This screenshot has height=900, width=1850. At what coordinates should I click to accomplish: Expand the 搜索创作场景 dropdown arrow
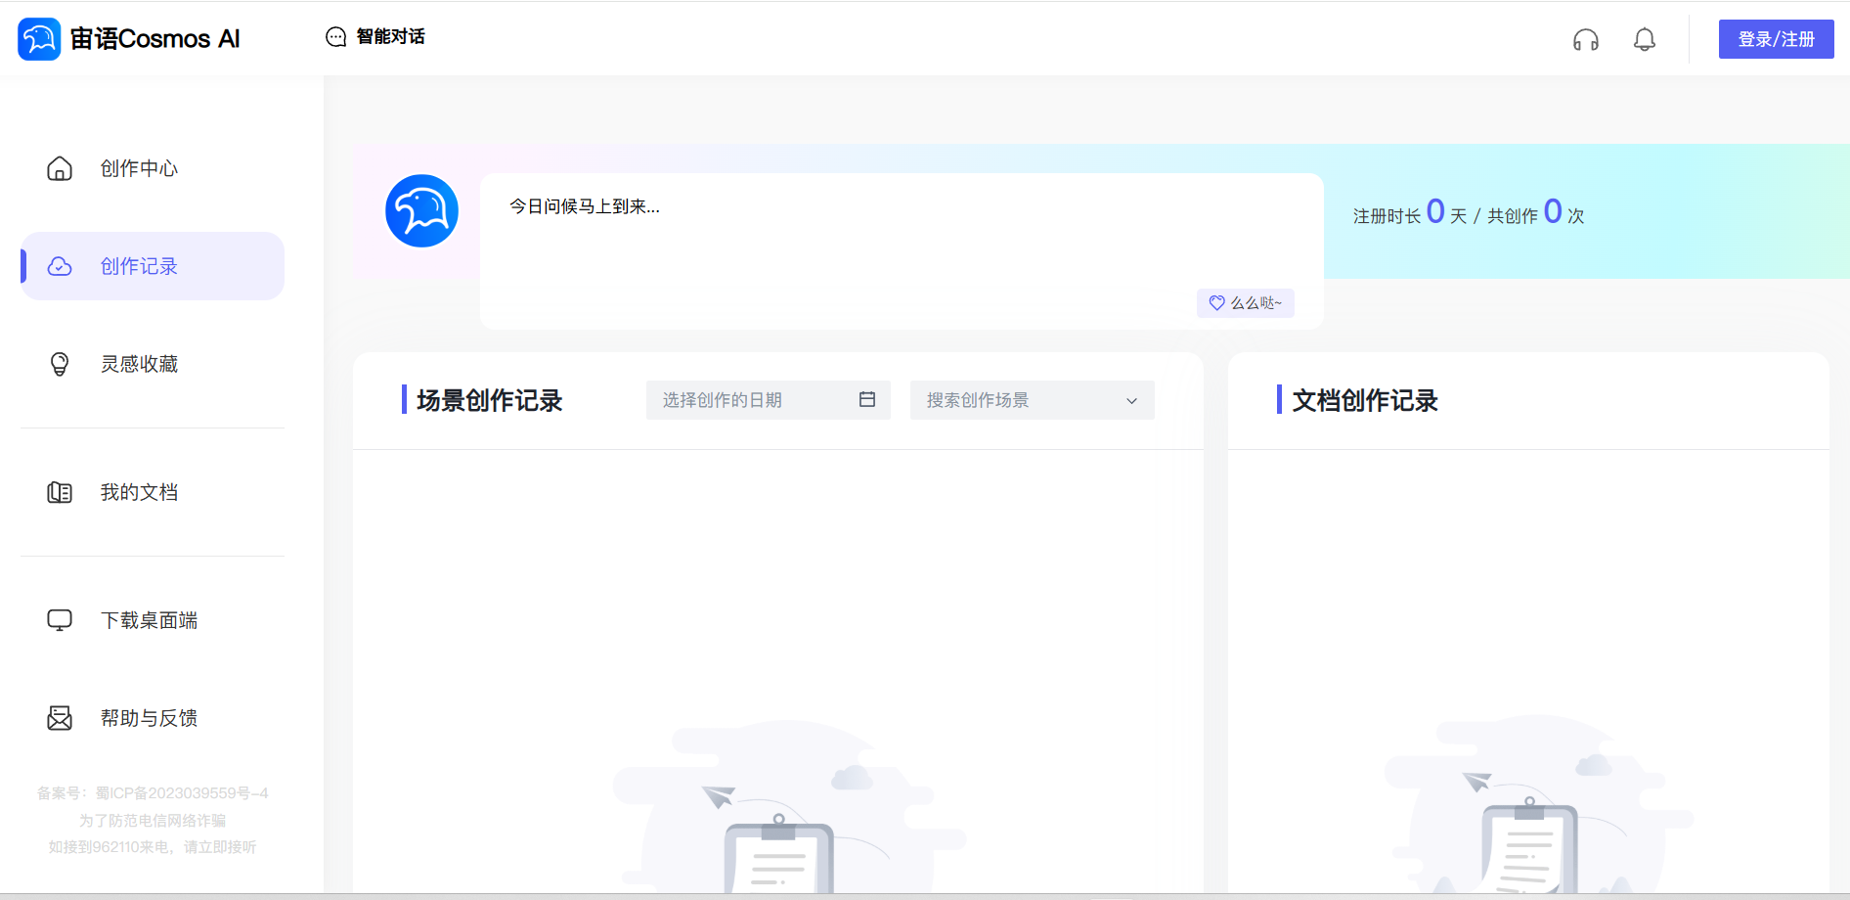tap(1131, 401)
